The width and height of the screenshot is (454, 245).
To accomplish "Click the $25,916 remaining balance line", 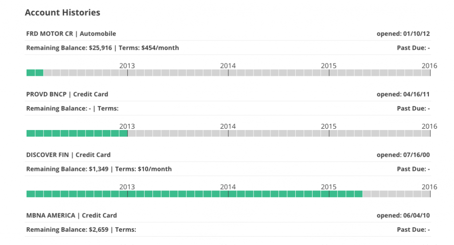I will click(x=102, y=47).
